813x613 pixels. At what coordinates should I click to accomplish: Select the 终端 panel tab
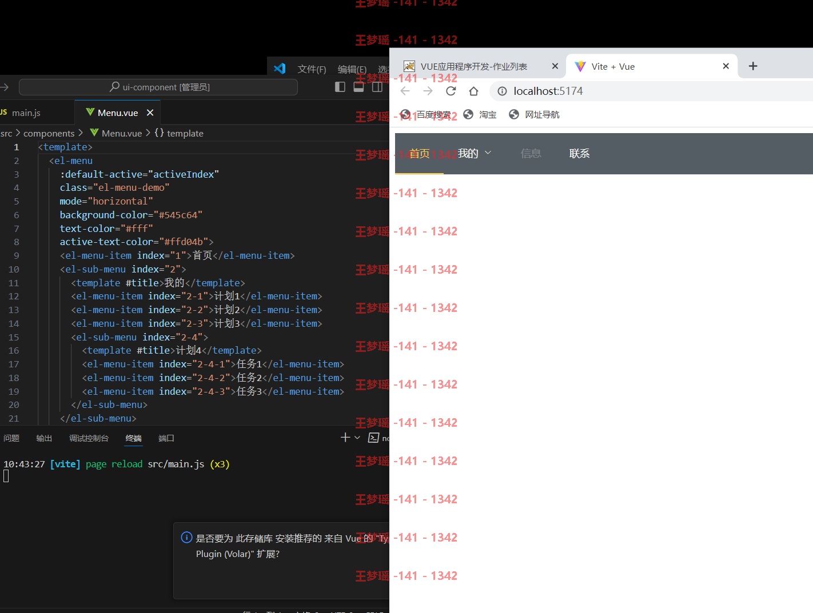coord(133,438)
